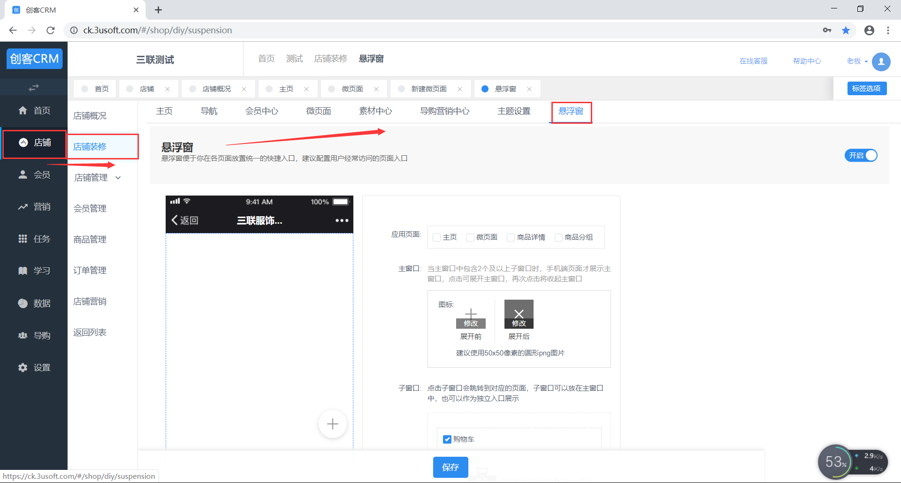Click the 创客CRM logo
Viewport: 901px width, 483px height.
(x=34, y=59)
